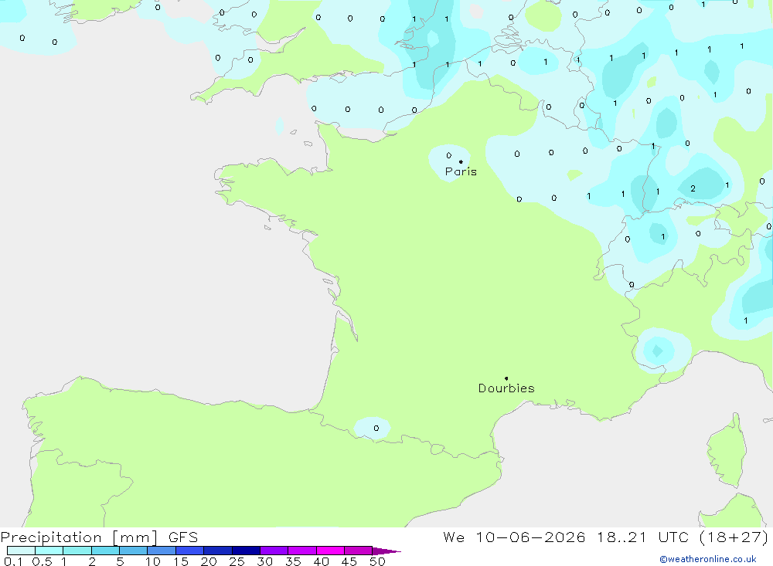Pick the 45–50 mm legend color swatch

359,551
